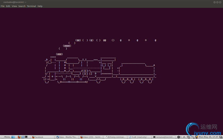Open the Edit menu

coord(8,6)
